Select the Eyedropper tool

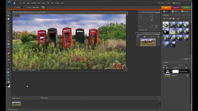(x=8, y=22)
